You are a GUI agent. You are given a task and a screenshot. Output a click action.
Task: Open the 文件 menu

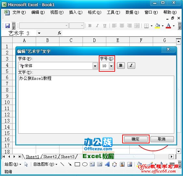19,12
